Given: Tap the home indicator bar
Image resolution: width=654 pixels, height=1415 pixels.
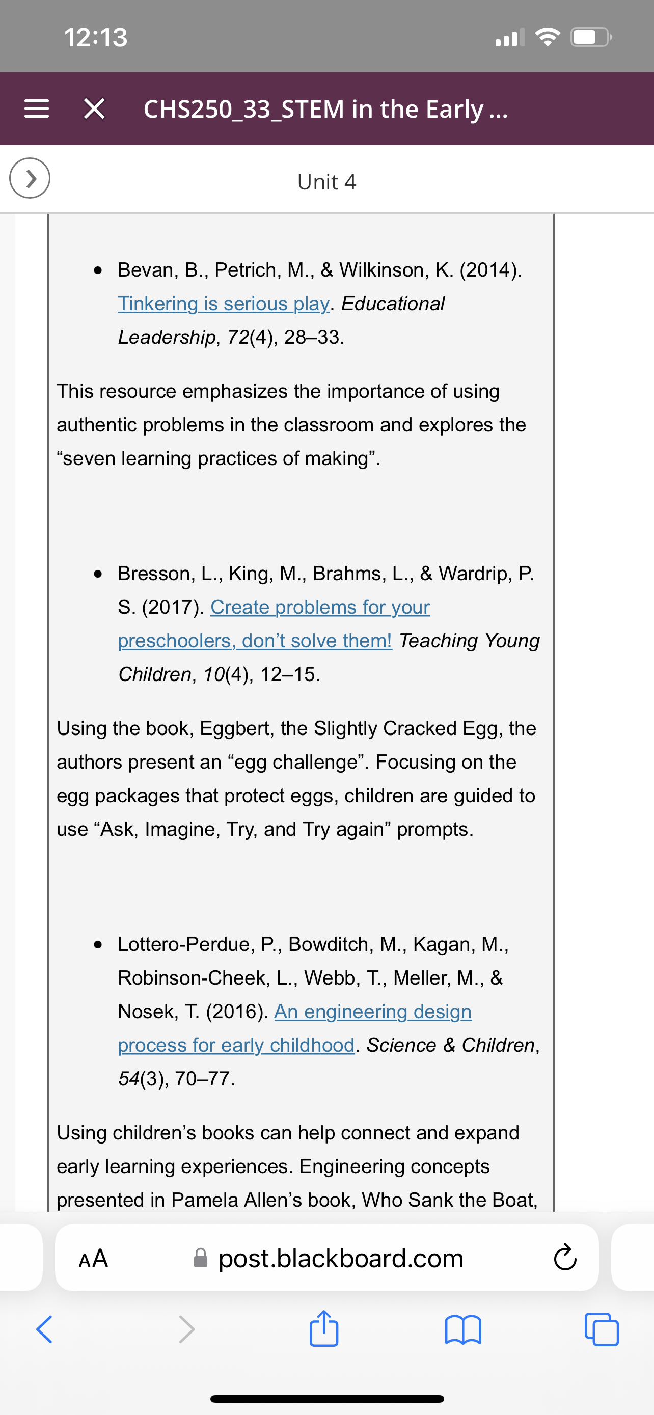Looking at the screenshot, I should [326, 1399].
